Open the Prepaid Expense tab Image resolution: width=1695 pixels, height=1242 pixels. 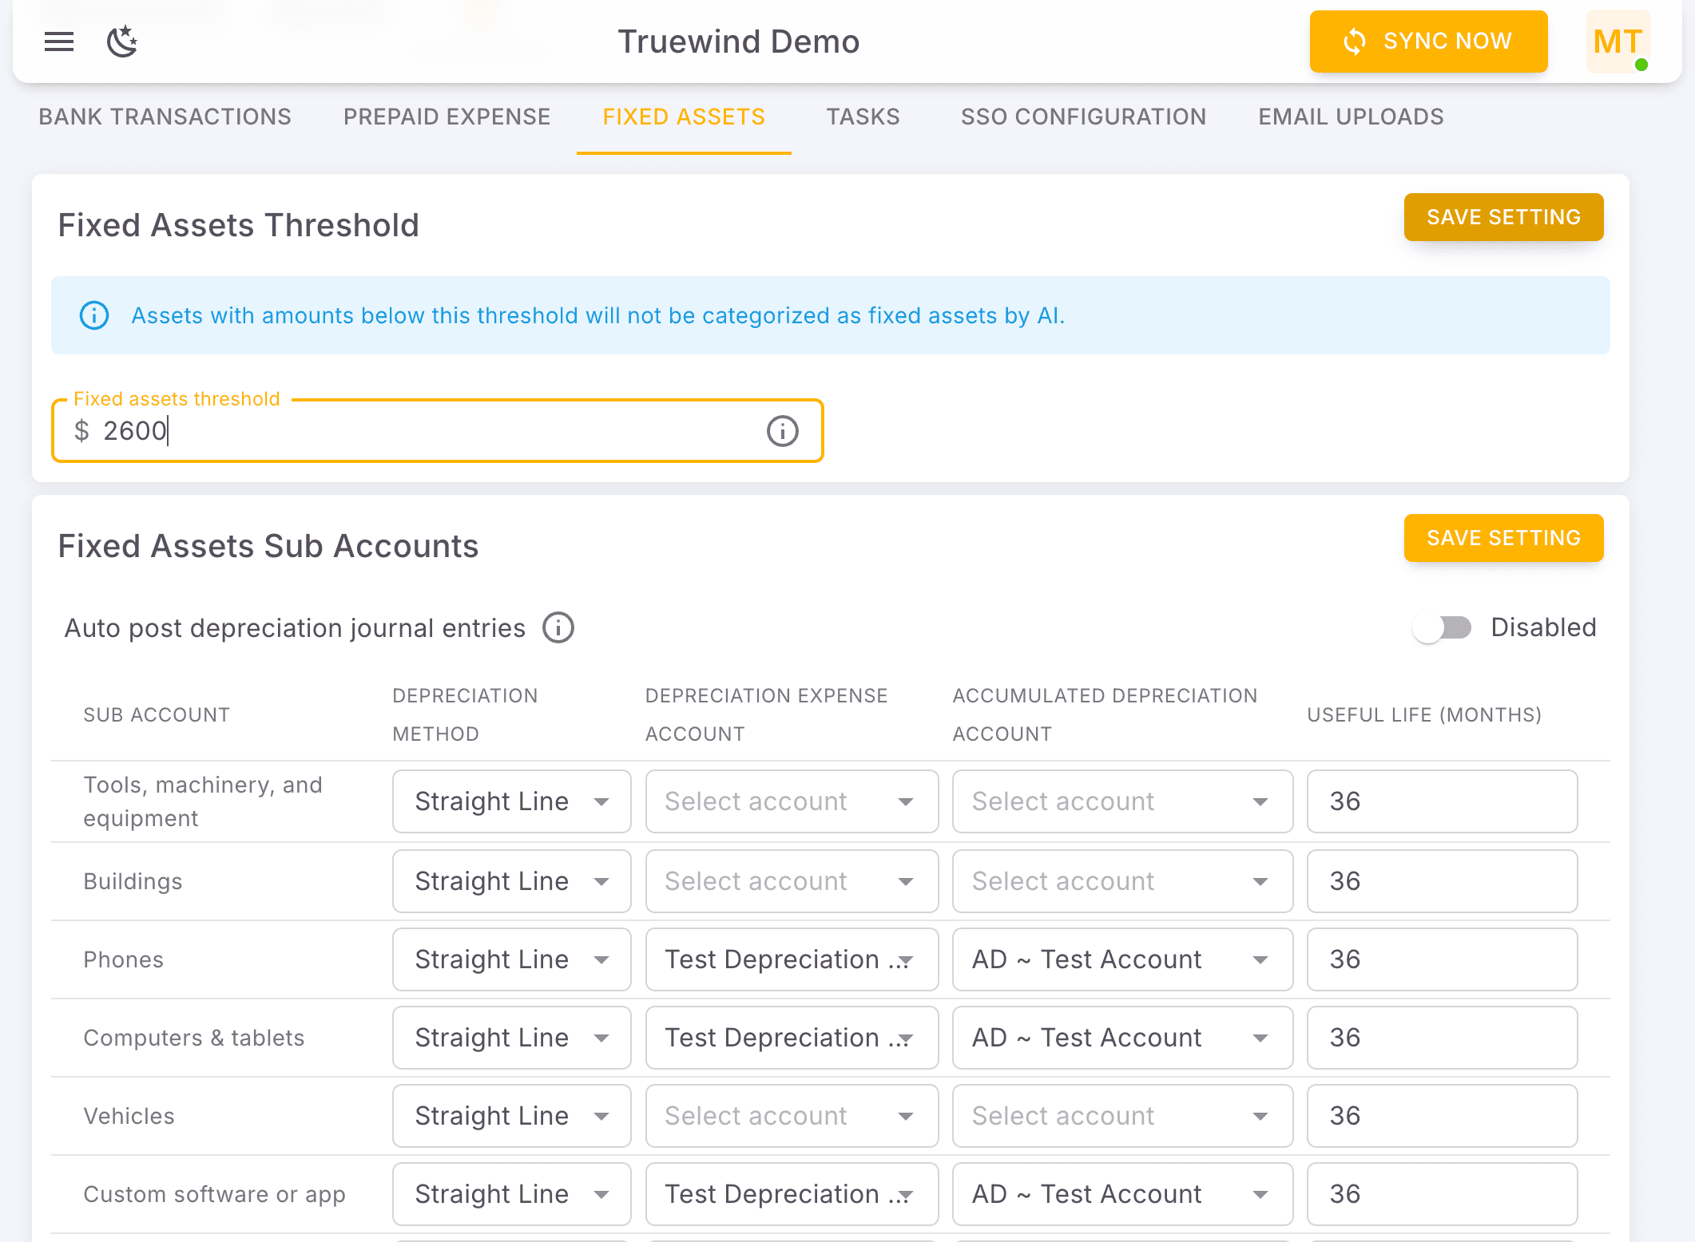coord(447,117)
